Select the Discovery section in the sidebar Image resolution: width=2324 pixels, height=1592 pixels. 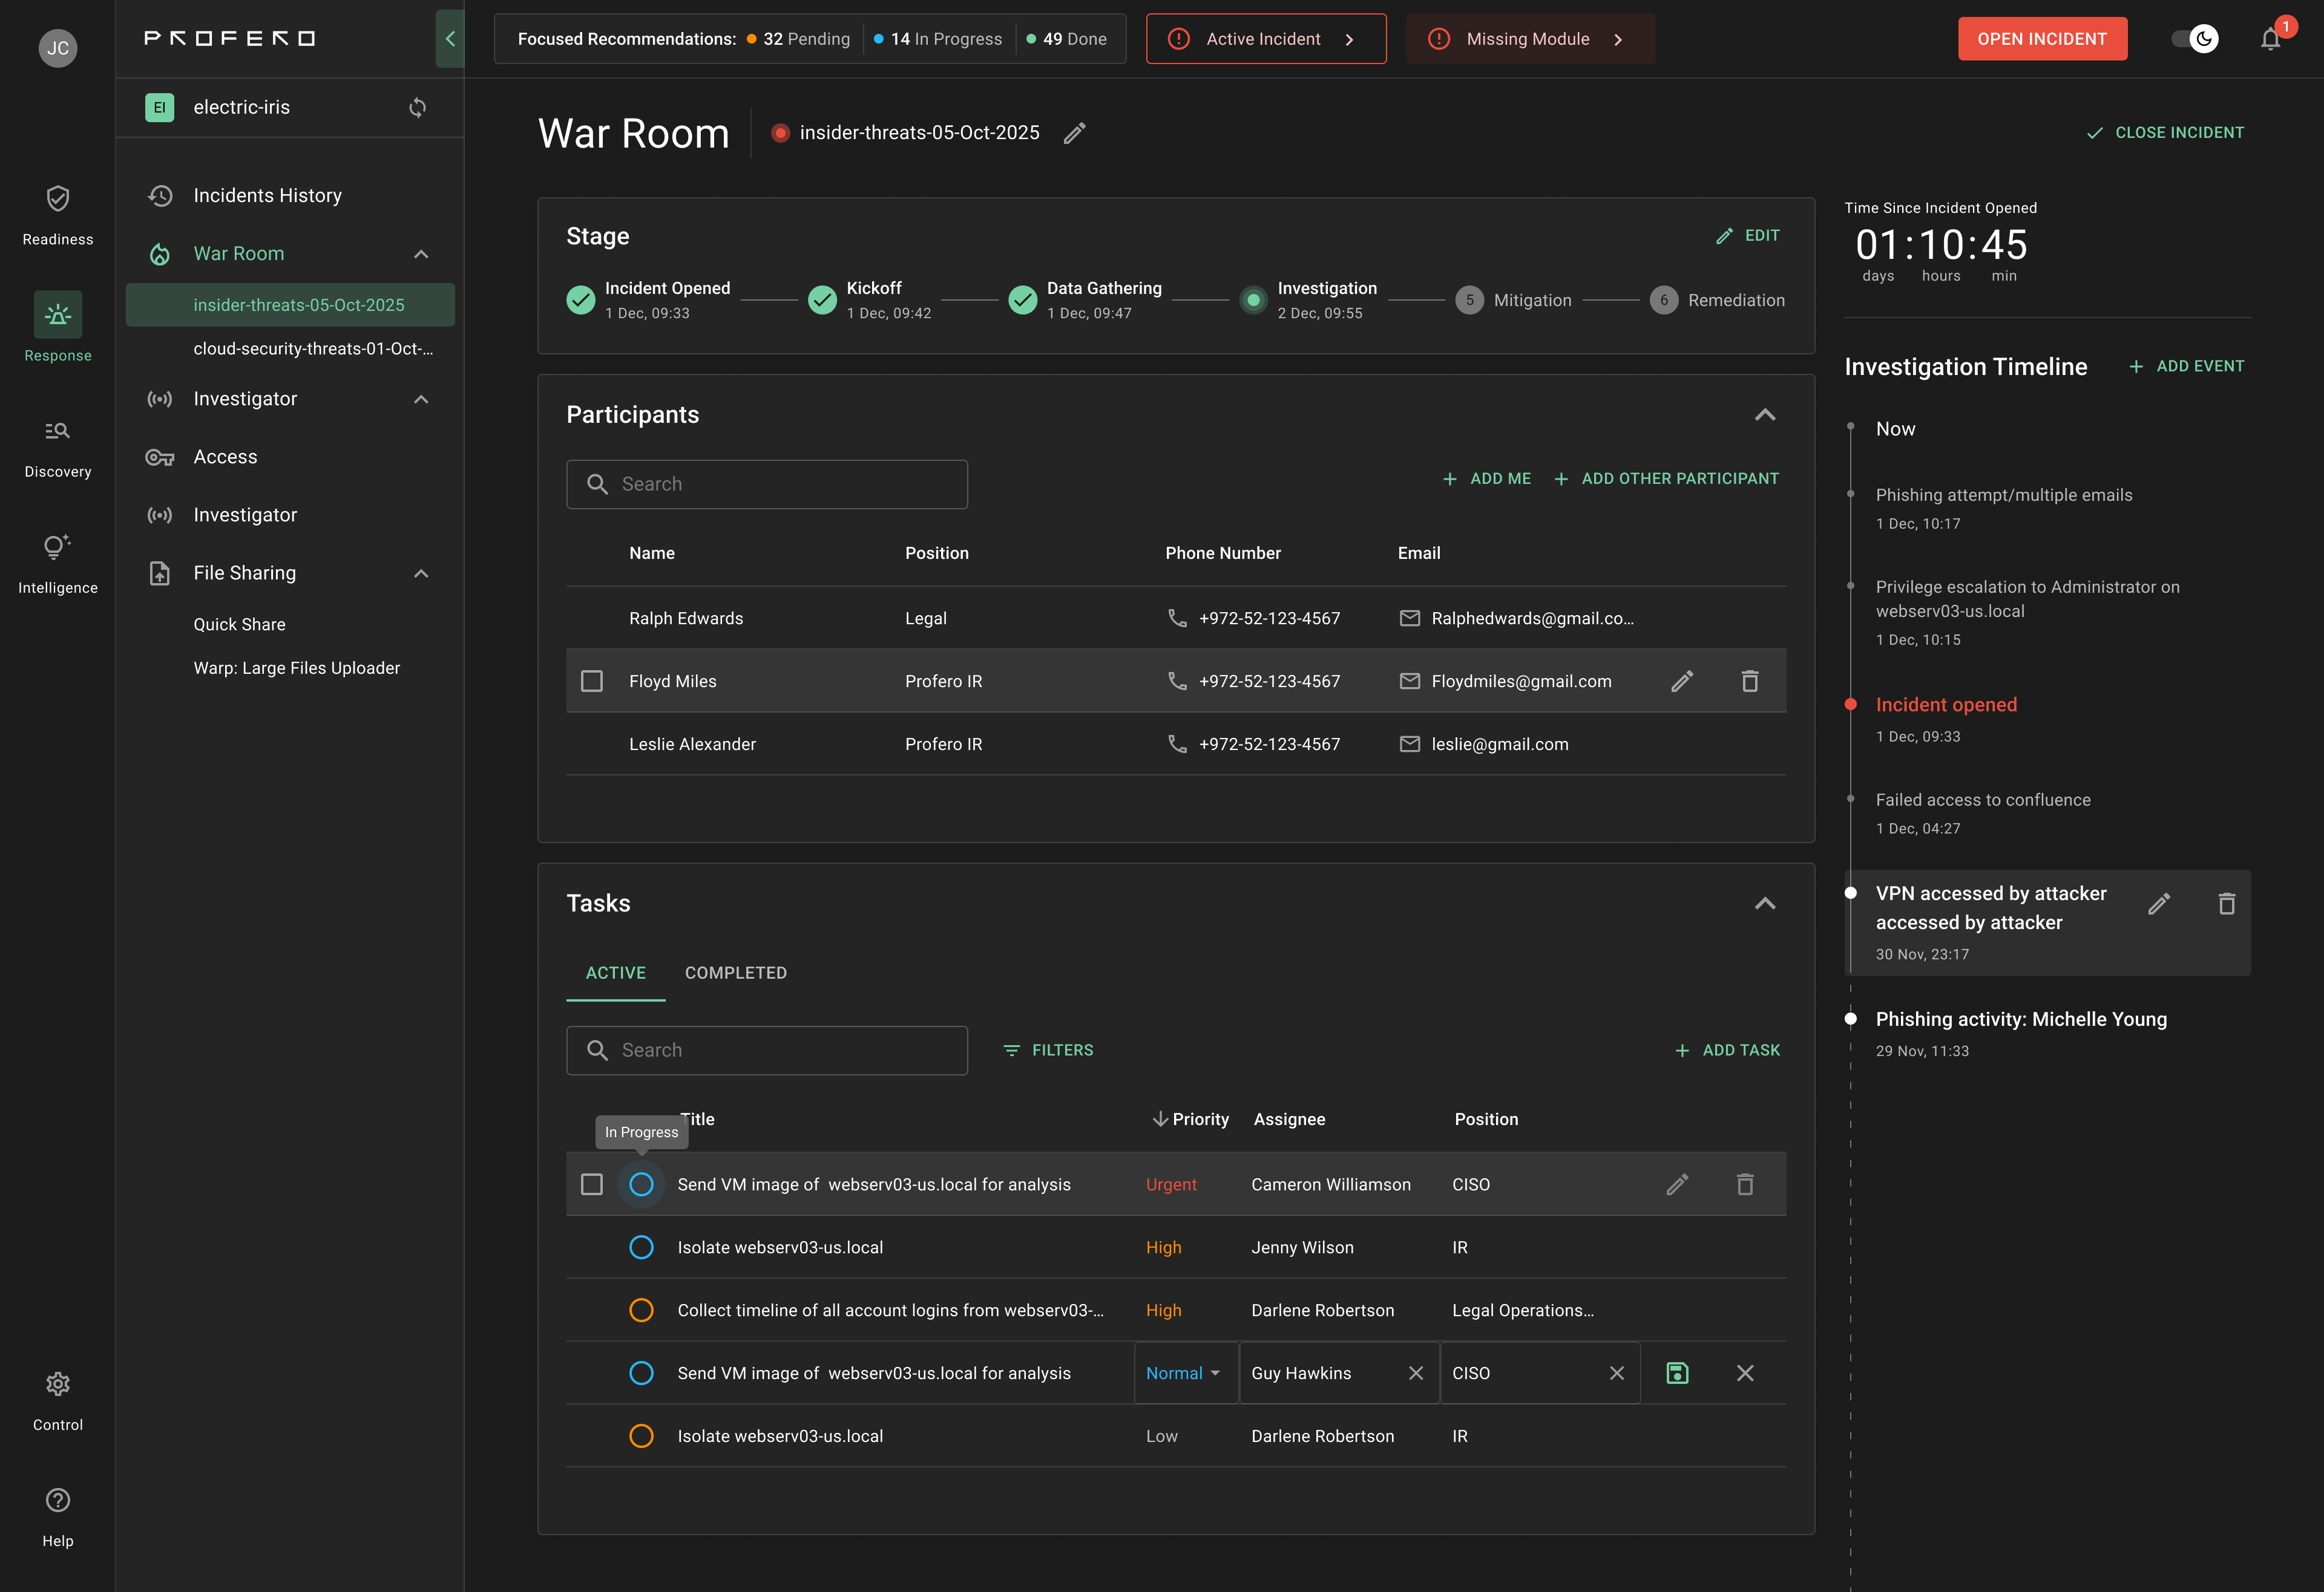coord(57,444)
